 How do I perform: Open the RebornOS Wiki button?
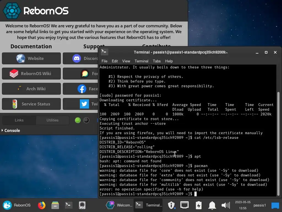[31, 73]
